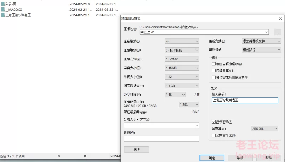This screenshot has width=285, height=162.
Task: Open the 路径模式 dropdown
Action: 261,50
